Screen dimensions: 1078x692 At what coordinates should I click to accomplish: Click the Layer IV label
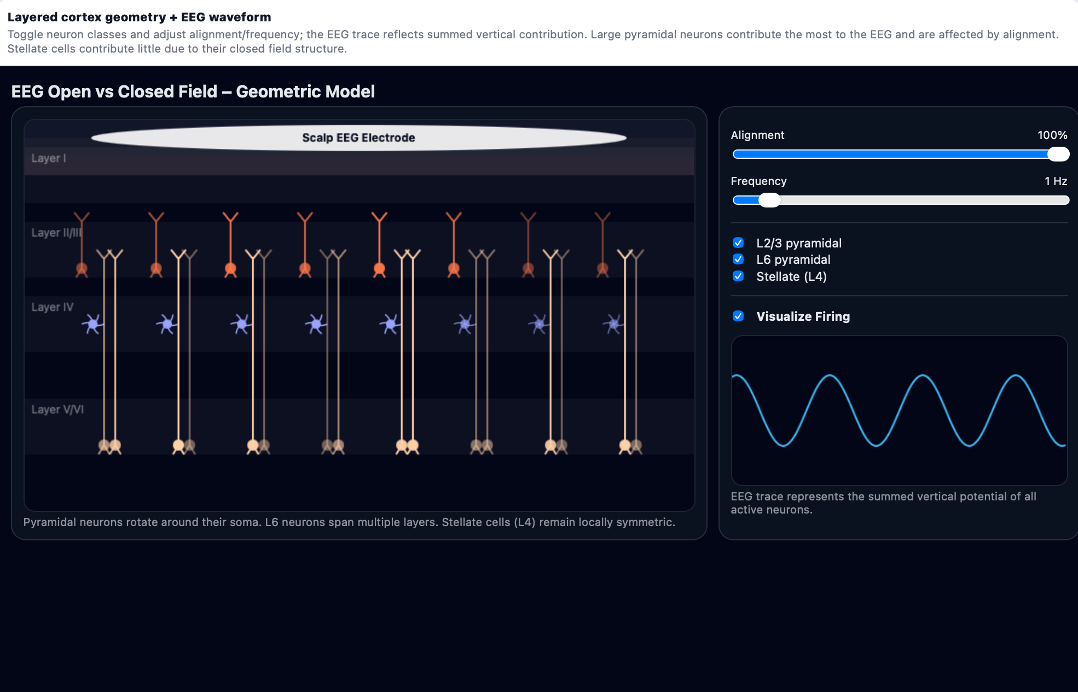(52, 307)
